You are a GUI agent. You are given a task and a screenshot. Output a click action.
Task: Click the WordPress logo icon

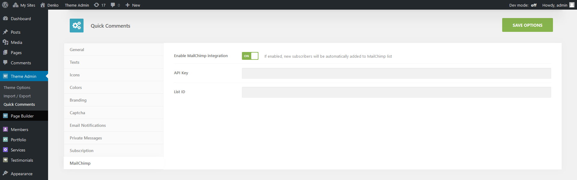pos(5,5)
